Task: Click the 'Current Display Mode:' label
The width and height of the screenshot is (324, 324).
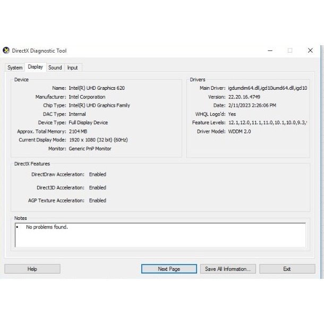Action: point(42,140)
